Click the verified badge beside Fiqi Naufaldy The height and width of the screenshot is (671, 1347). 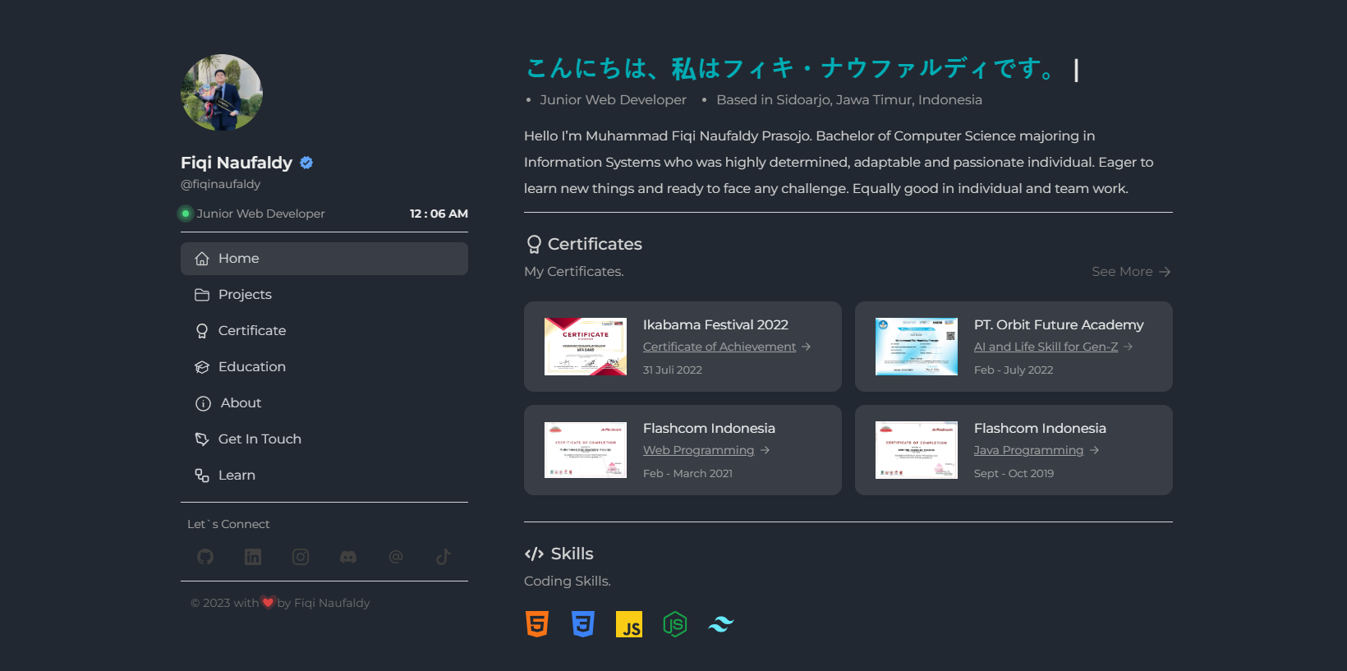(306, 163)
